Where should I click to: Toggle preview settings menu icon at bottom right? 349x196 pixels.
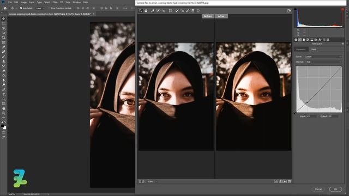(x=290, y=181)
